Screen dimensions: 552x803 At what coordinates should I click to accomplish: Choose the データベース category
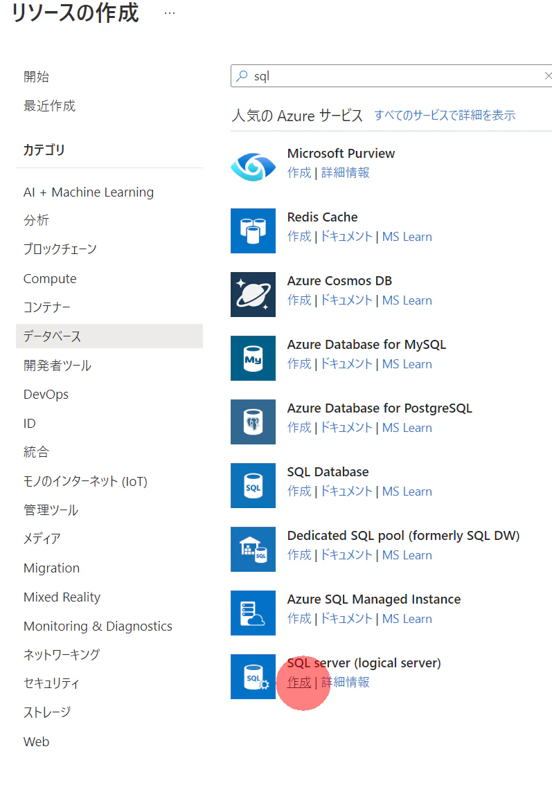click(109, 336)
